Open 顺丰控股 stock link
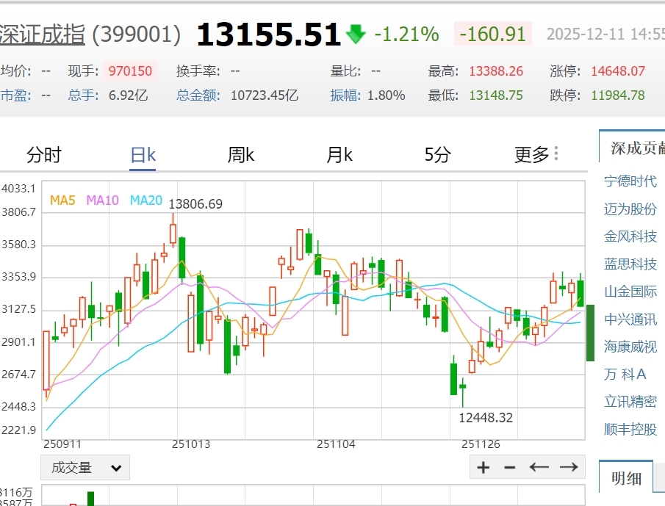This screenshot has width=665, height=506. pyautogui.click(x=630, y=430)
